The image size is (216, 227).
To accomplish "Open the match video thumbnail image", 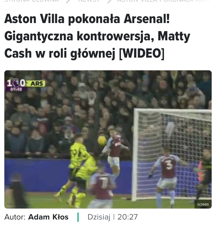I will pos(108,139).
